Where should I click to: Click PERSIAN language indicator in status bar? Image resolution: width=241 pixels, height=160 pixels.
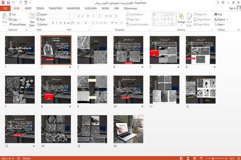[26, 158]
